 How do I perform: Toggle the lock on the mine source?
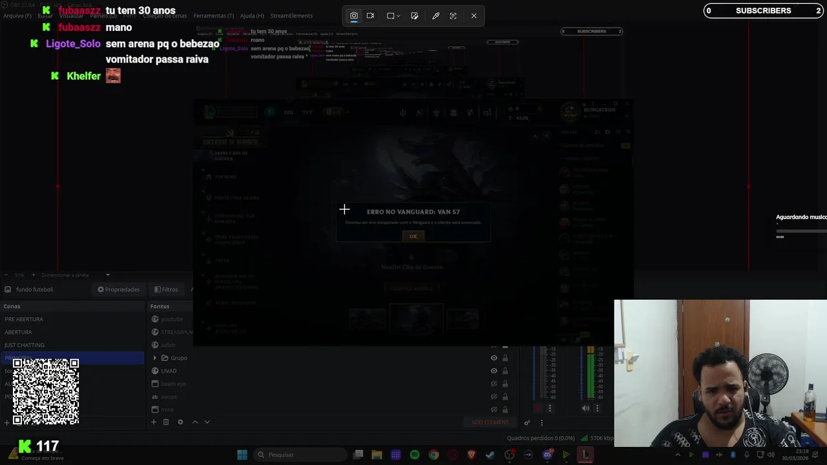click(505, 409)
